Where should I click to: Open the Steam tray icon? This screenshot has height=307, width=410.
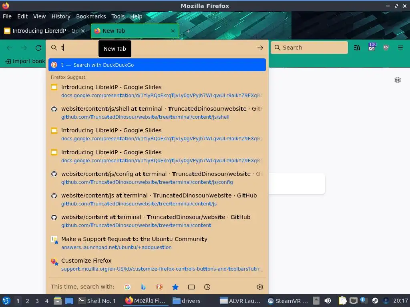point(375,301)
